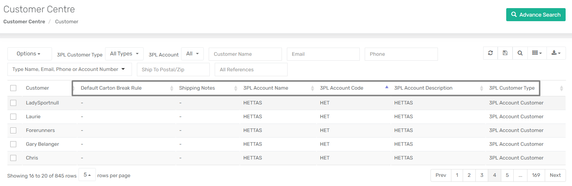Click the refresh table icon
The height and width of the screenshot is (186, 572).
490,53
